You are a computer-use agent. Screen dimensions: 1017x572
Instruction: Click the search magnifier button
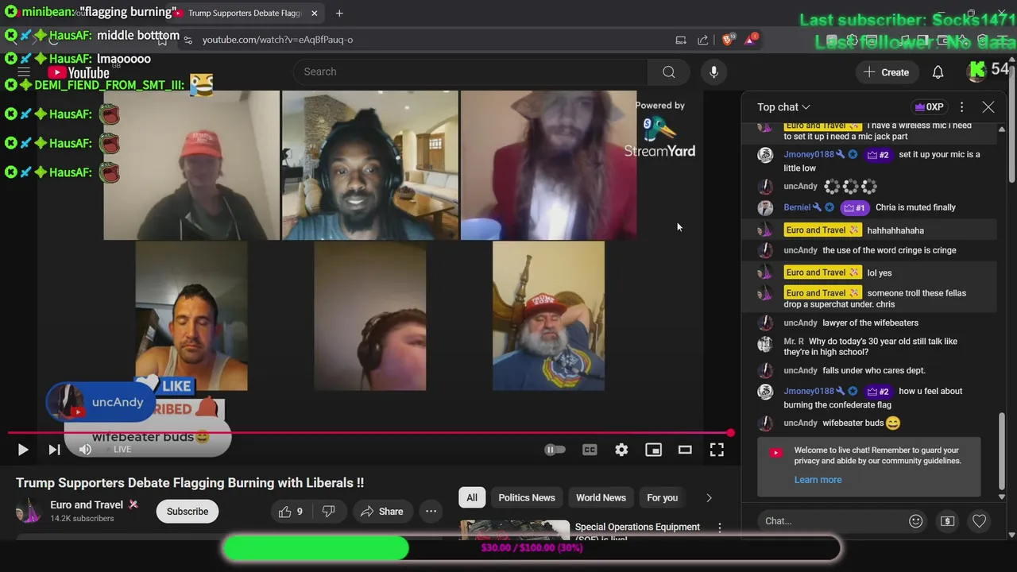669,71
